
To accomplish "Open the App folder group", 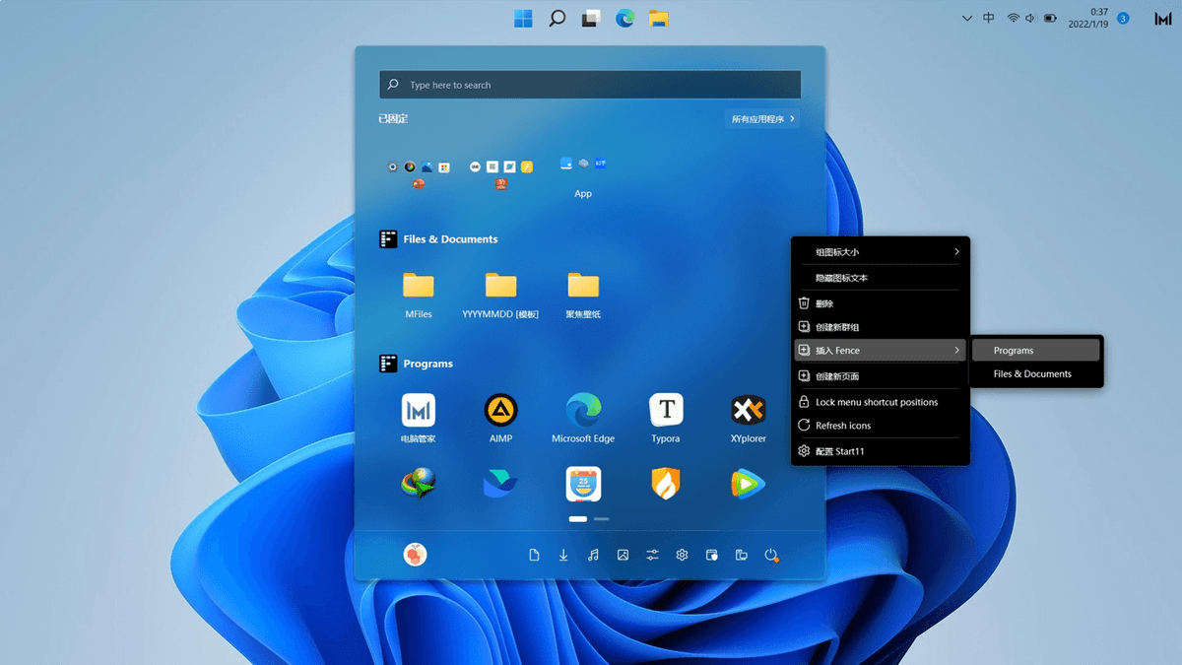I will pyautogui.click(x=583, y=176).
